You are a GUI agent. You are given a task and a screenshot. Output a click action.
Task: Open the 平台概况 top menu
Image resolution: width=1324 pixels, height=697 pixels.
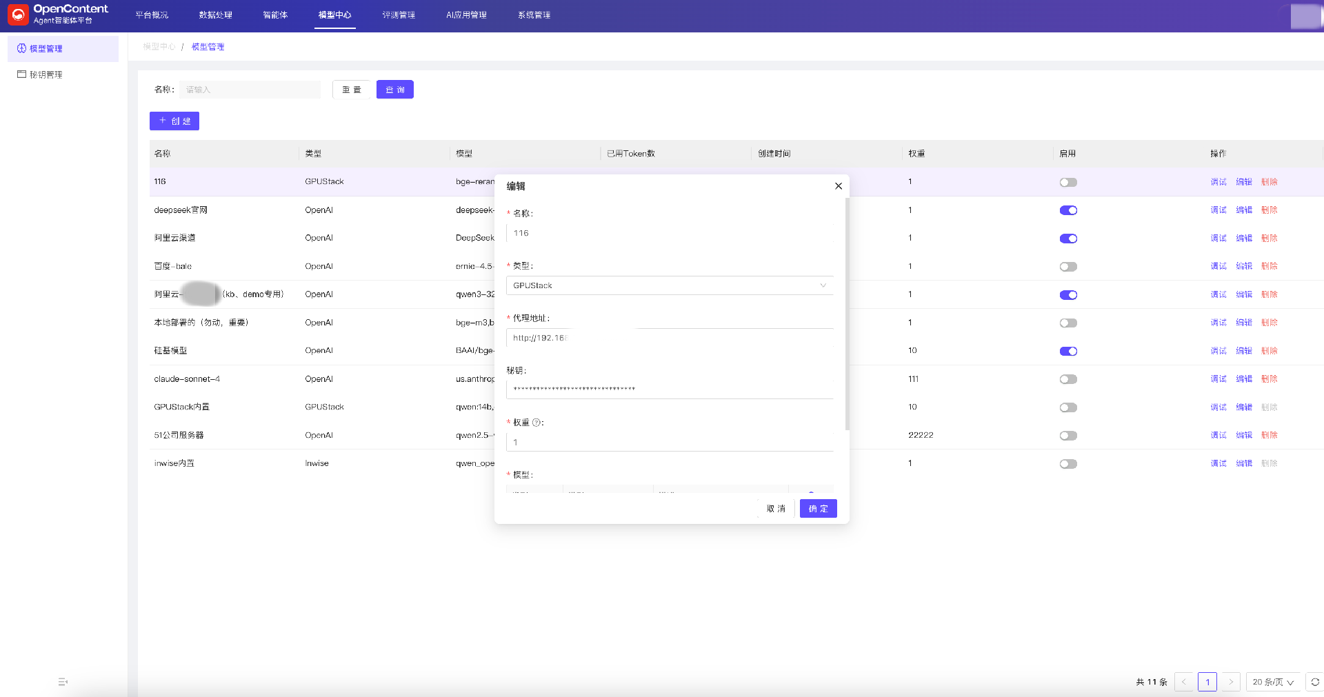click(152, 15)
